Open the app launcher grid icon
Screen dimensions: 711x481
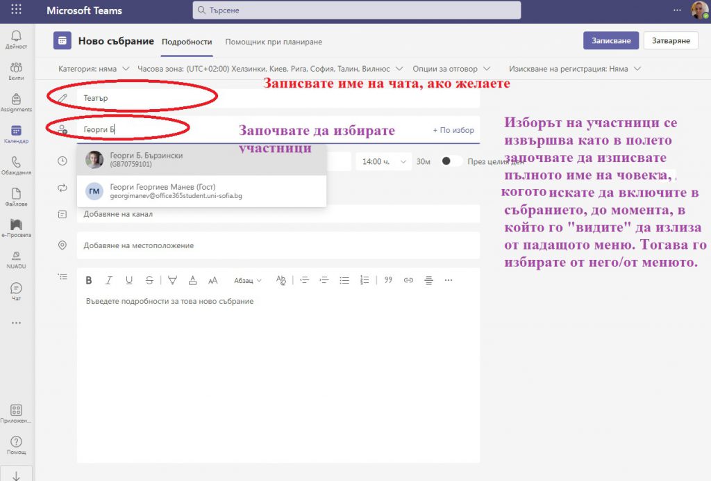click(16, 10)
